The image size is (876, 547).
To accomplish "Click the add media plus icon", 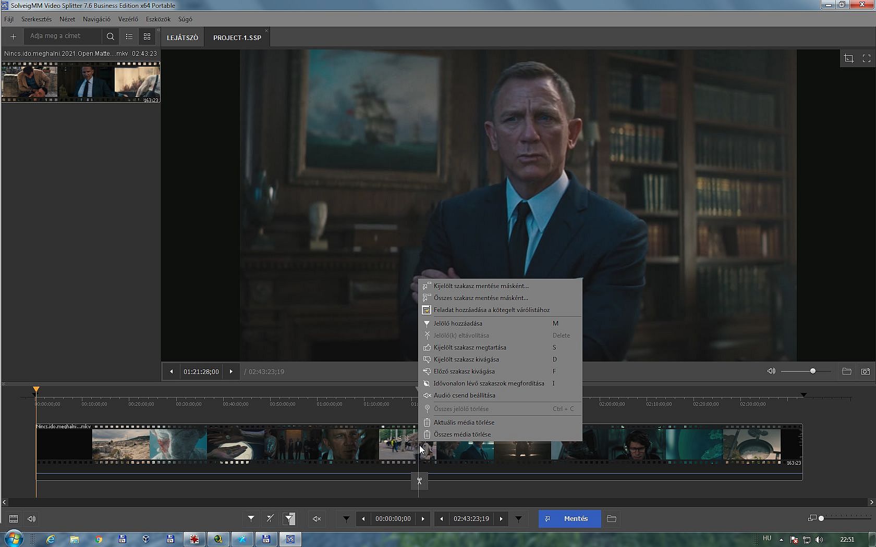I will [x=13, y=36].
